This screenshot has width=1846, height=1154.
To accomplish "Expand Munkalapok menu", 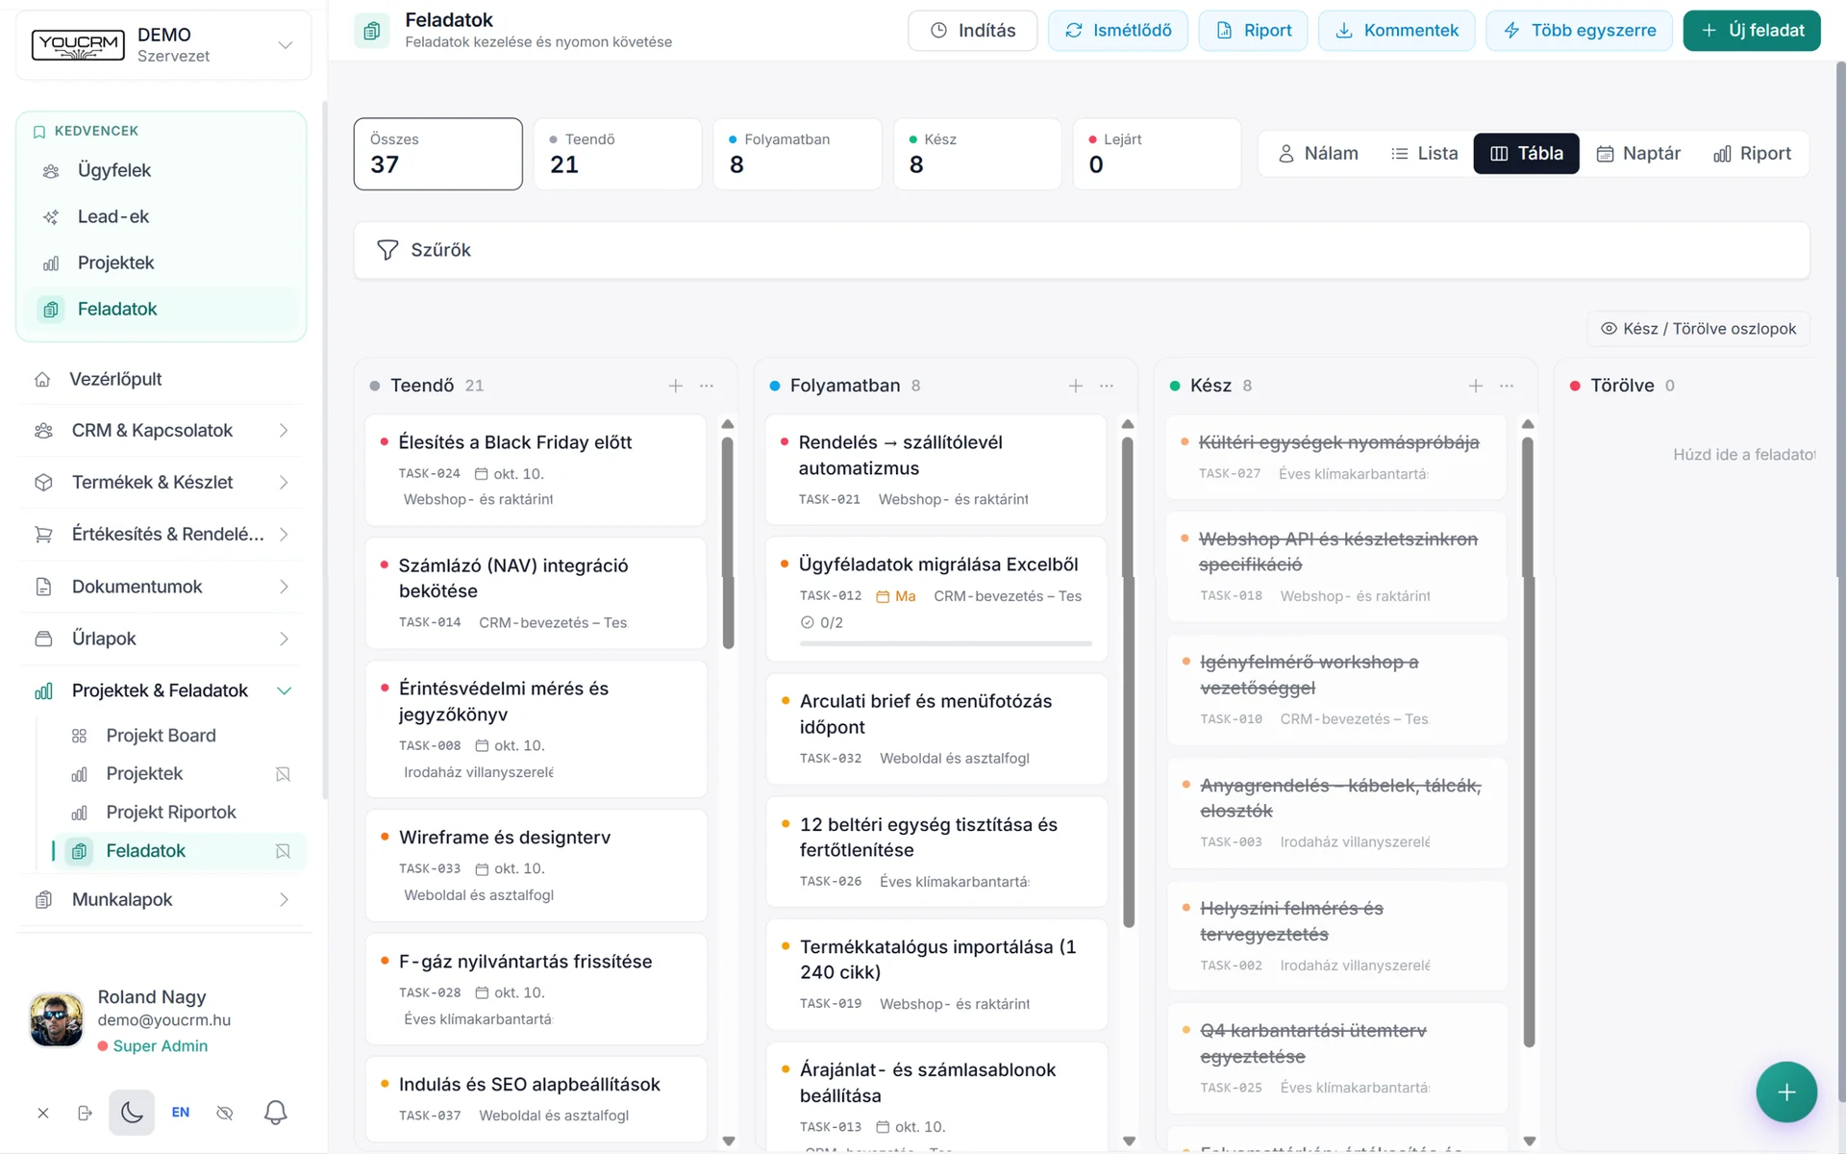I will 162,900.
